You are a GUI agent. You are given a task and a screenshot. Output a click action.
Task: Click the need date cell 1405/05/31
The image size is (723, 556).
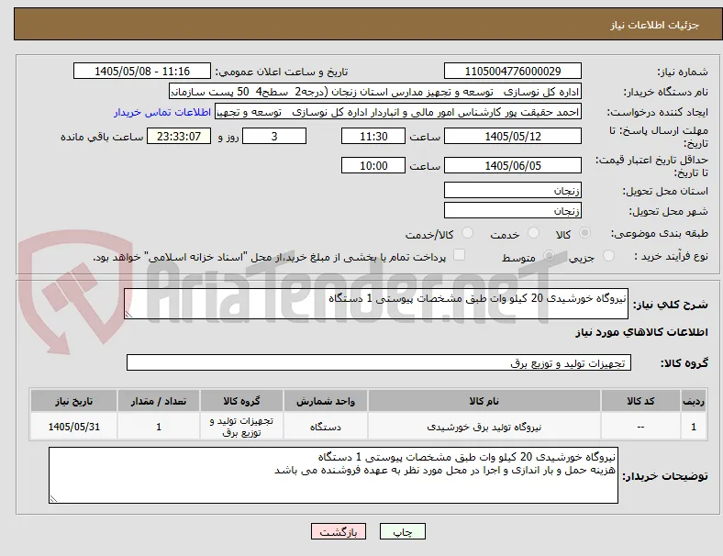(x=73, y=427)
